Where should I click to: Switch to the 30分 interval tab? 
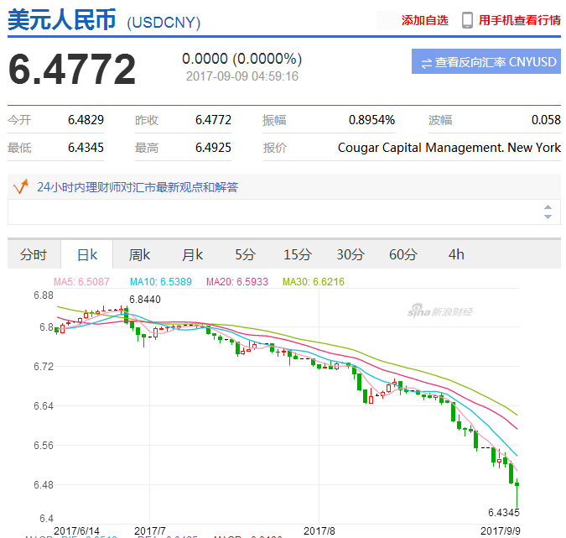tap(351, 254)
